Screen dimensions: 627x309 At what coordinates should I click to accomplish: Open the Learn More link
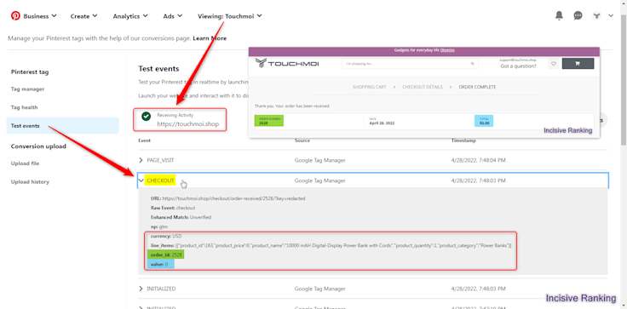(210, 38)
